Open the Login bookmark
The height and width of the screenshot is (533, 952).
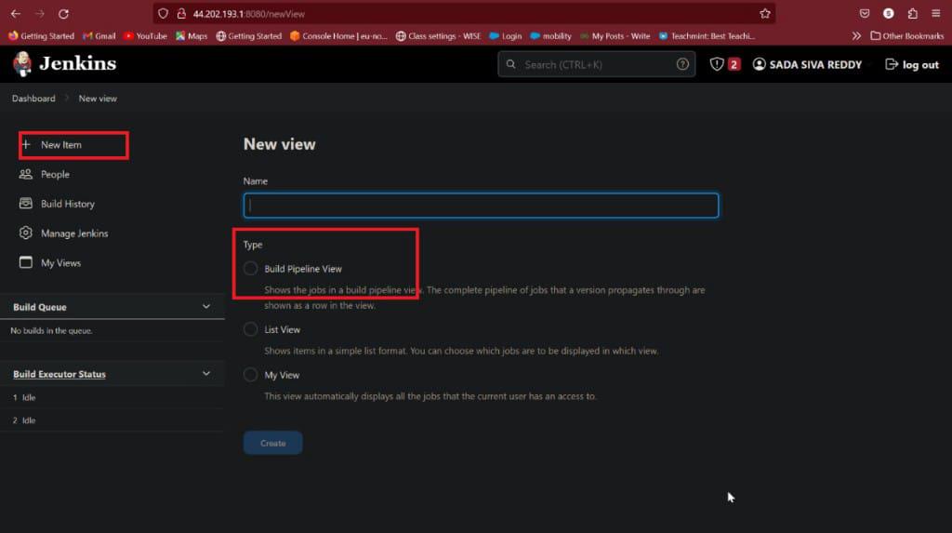coord(506,36)
